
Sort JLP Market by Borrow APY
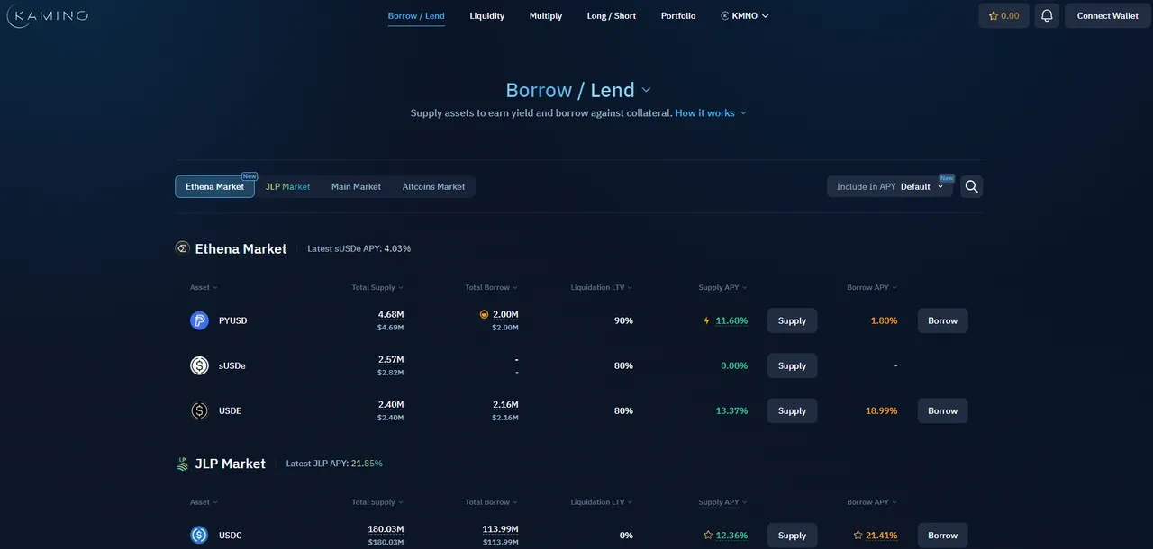point(872,502)
